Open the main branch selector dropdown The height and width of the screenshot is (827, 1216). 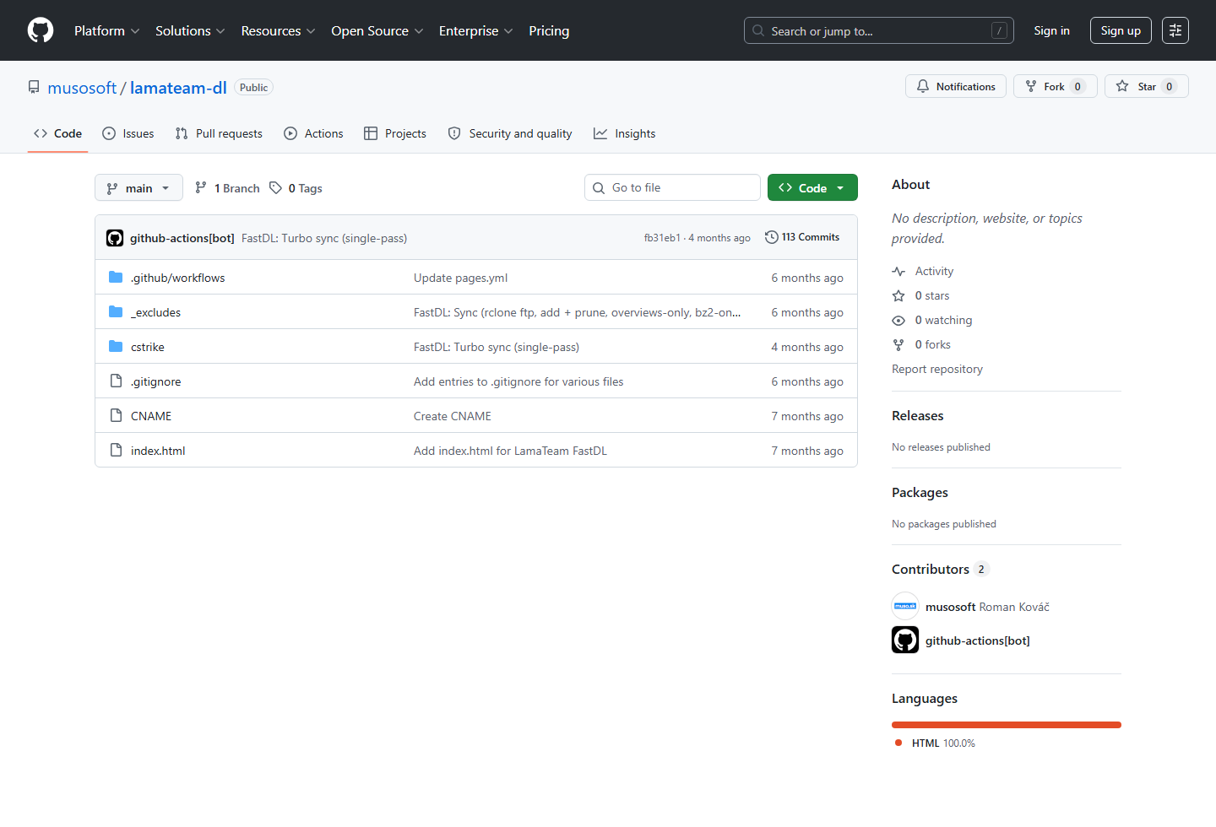point(138,187)
